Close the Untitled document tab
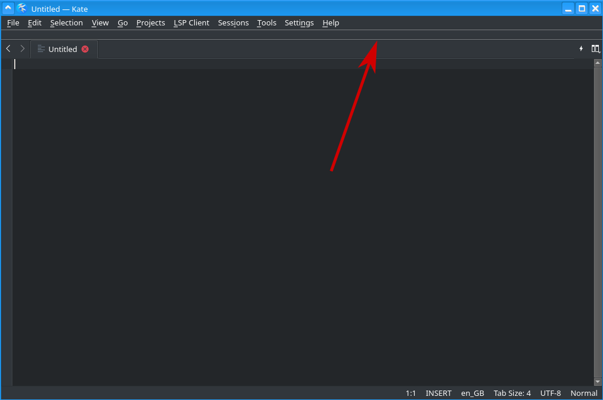Image resolution: width=603 pixels, height=400 pixels. [84, 49]
